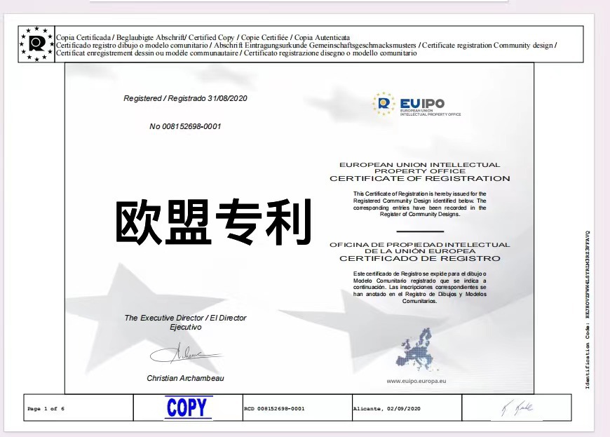Click the text 'Registered / Registrado 31/08/2020'

click(x=185, y=98)
